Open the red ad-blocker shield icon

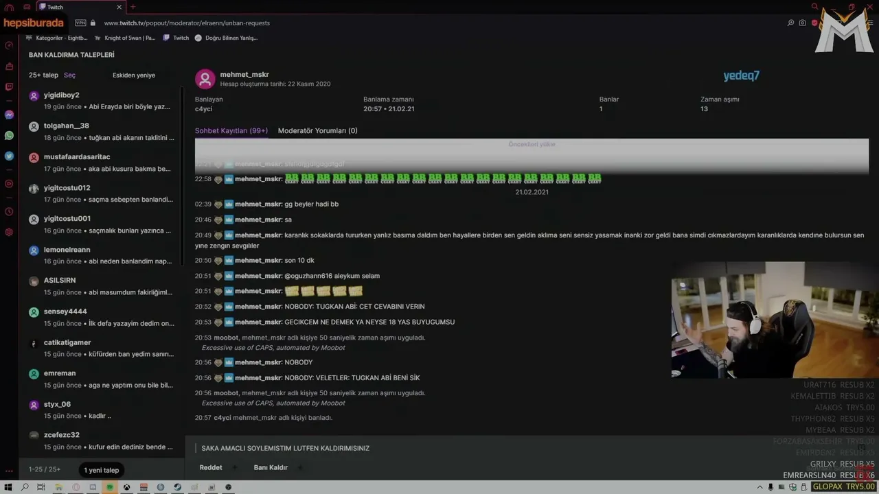pyautogui.click(x=814, y=23)
